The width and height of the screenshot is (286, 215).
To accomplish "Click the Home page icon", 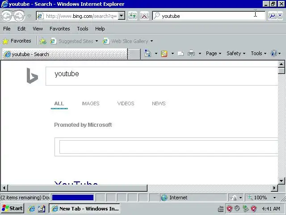I will pos(148,53).
